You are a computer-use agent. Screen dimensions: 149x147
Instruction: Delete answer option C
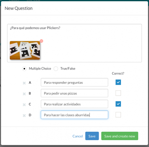(24, 105)
